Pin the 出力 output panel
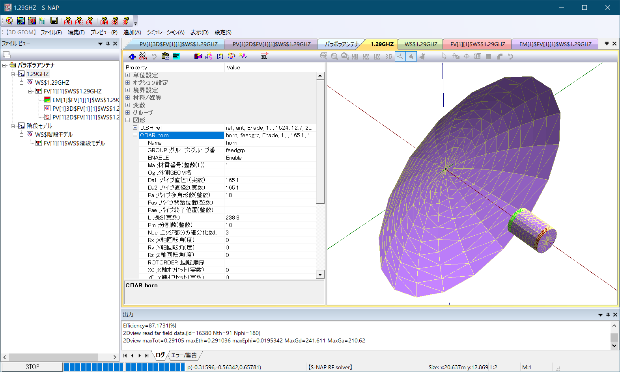The width and height of the screenshot is (620, 372). tap(608, 314)
